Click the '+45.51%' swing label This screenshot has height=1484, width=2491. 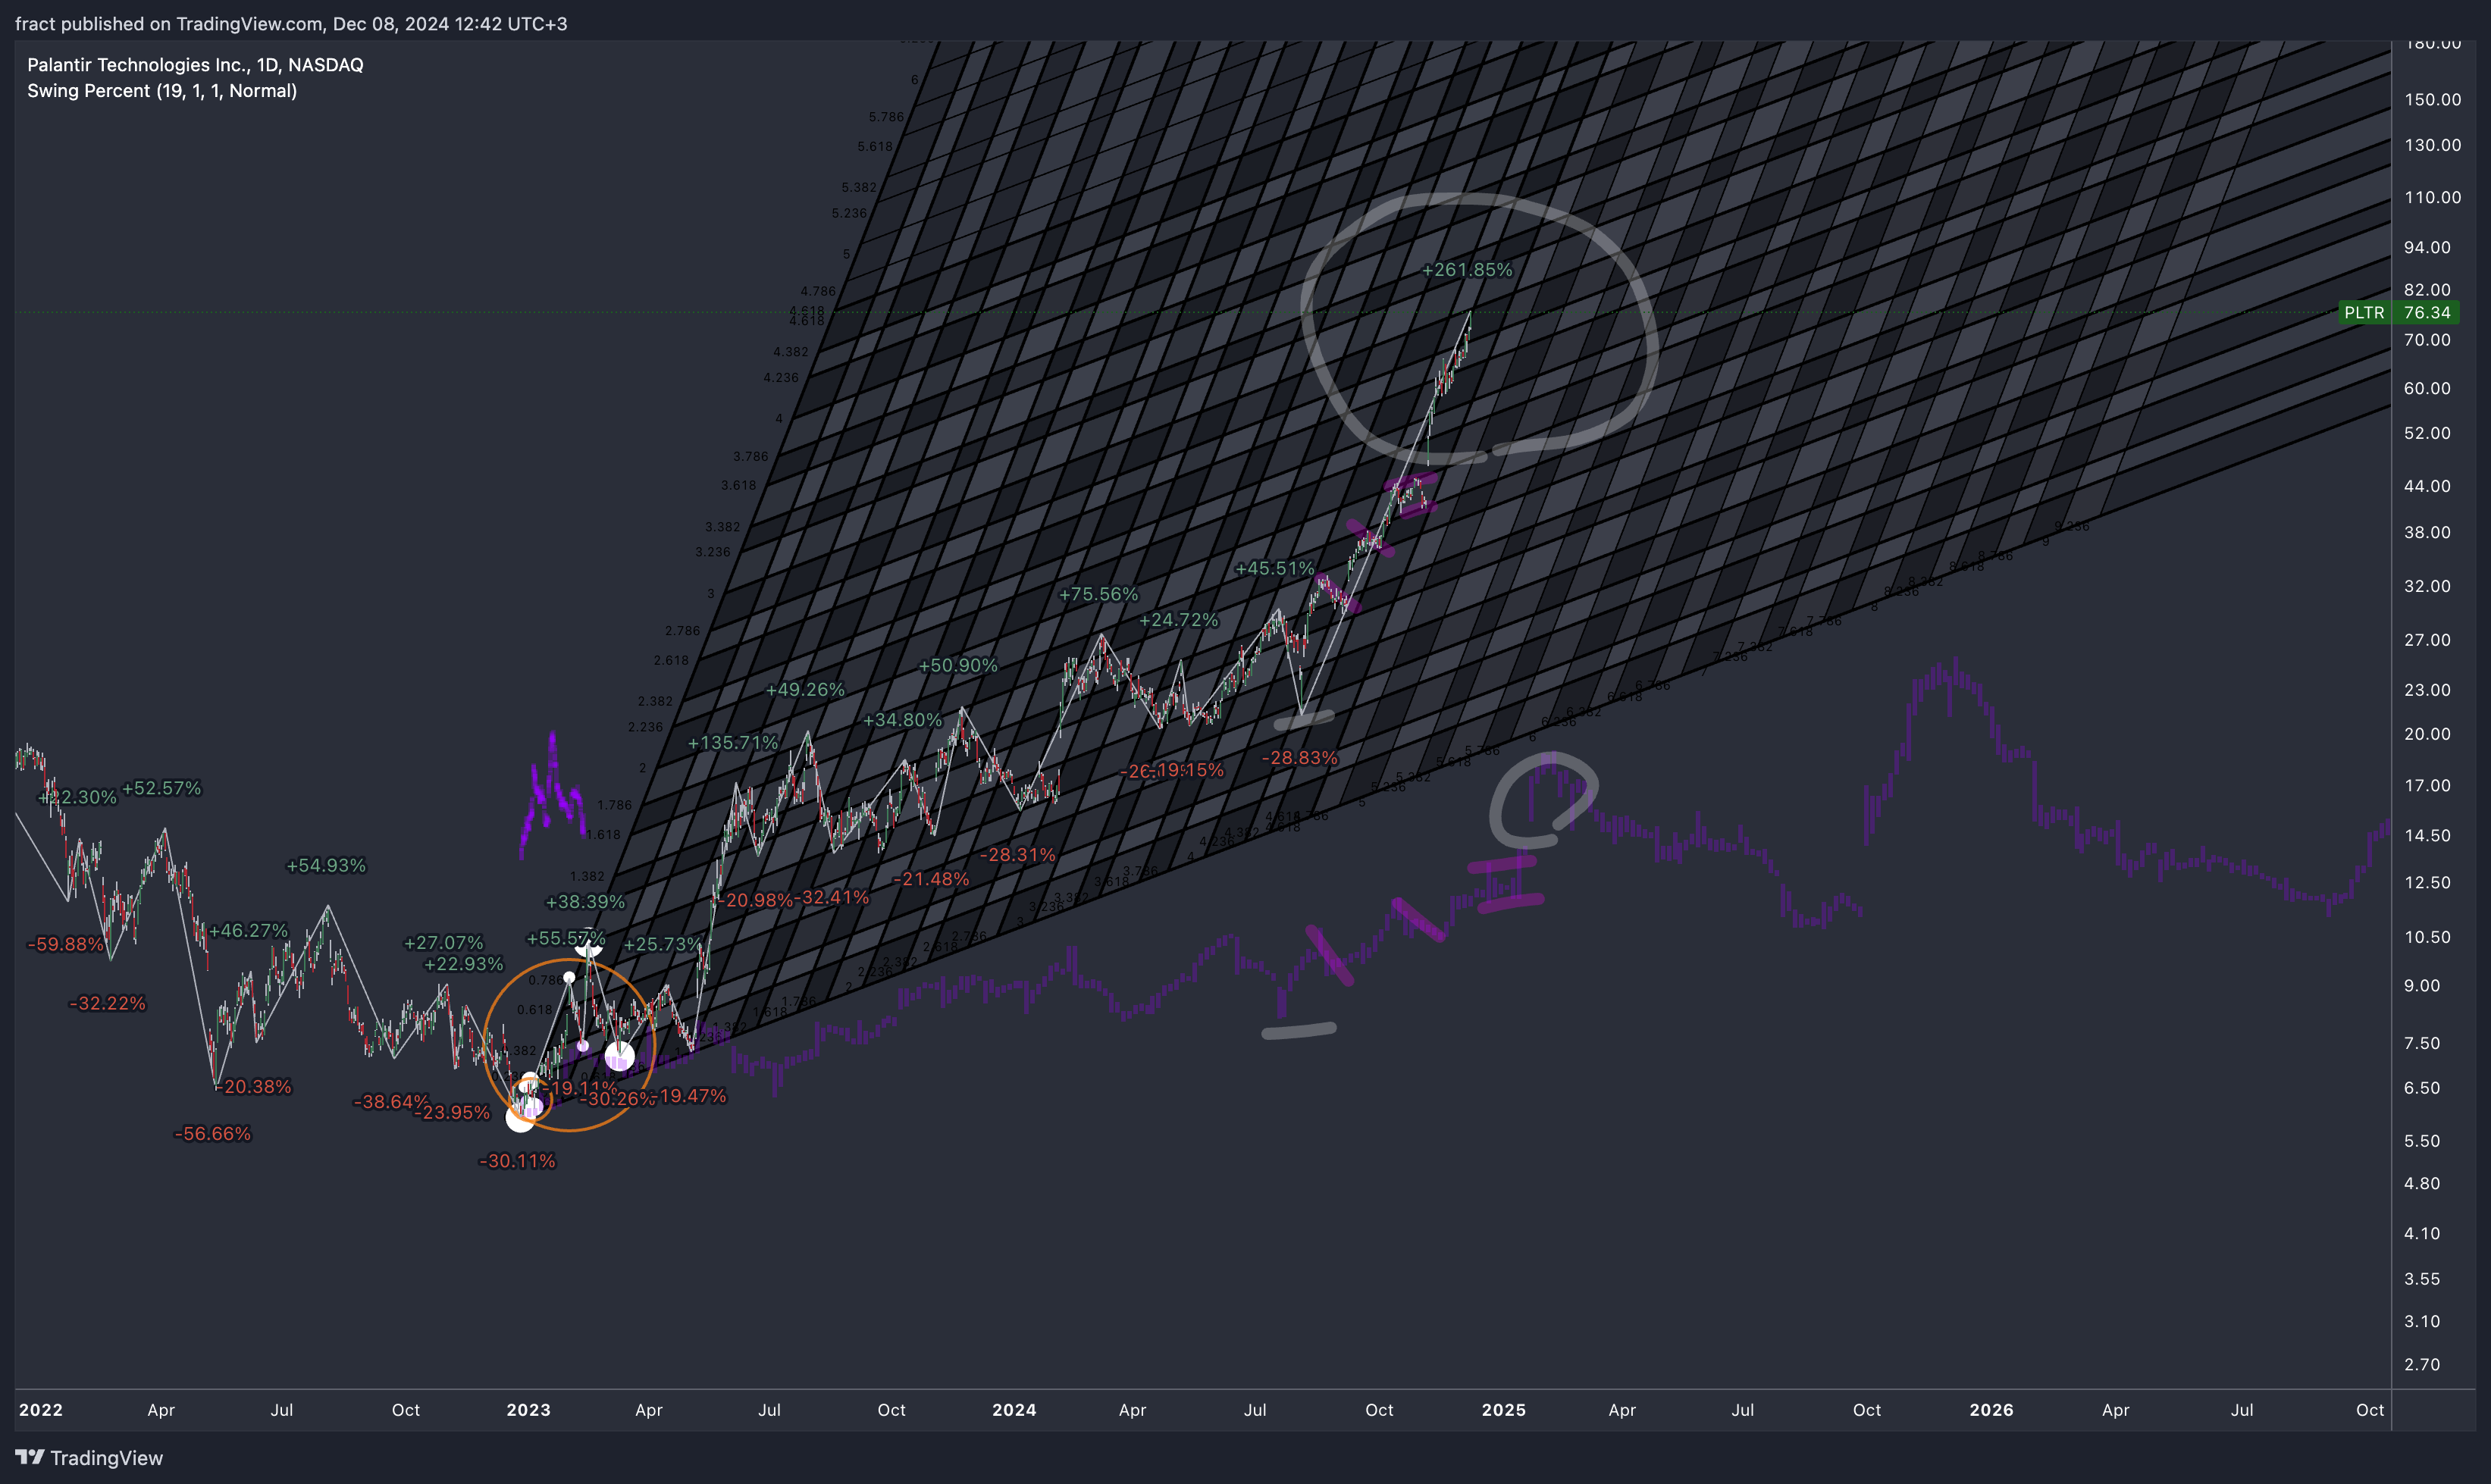tap(1274, 568)
